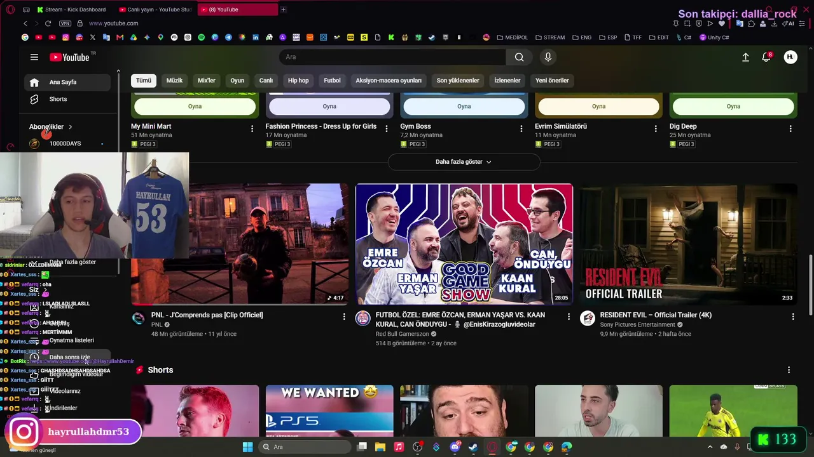Select the Futbol filter chip
The height and width of the screenshot is (457, 814).
(332, 81)
